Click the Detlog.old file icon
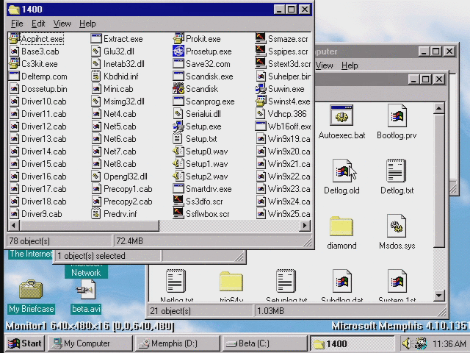This screenshot has width=470, height=353. (341, 171)
